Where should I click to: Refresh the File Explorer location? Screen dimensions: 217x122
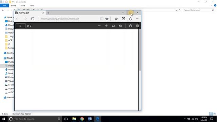[179, 10]
